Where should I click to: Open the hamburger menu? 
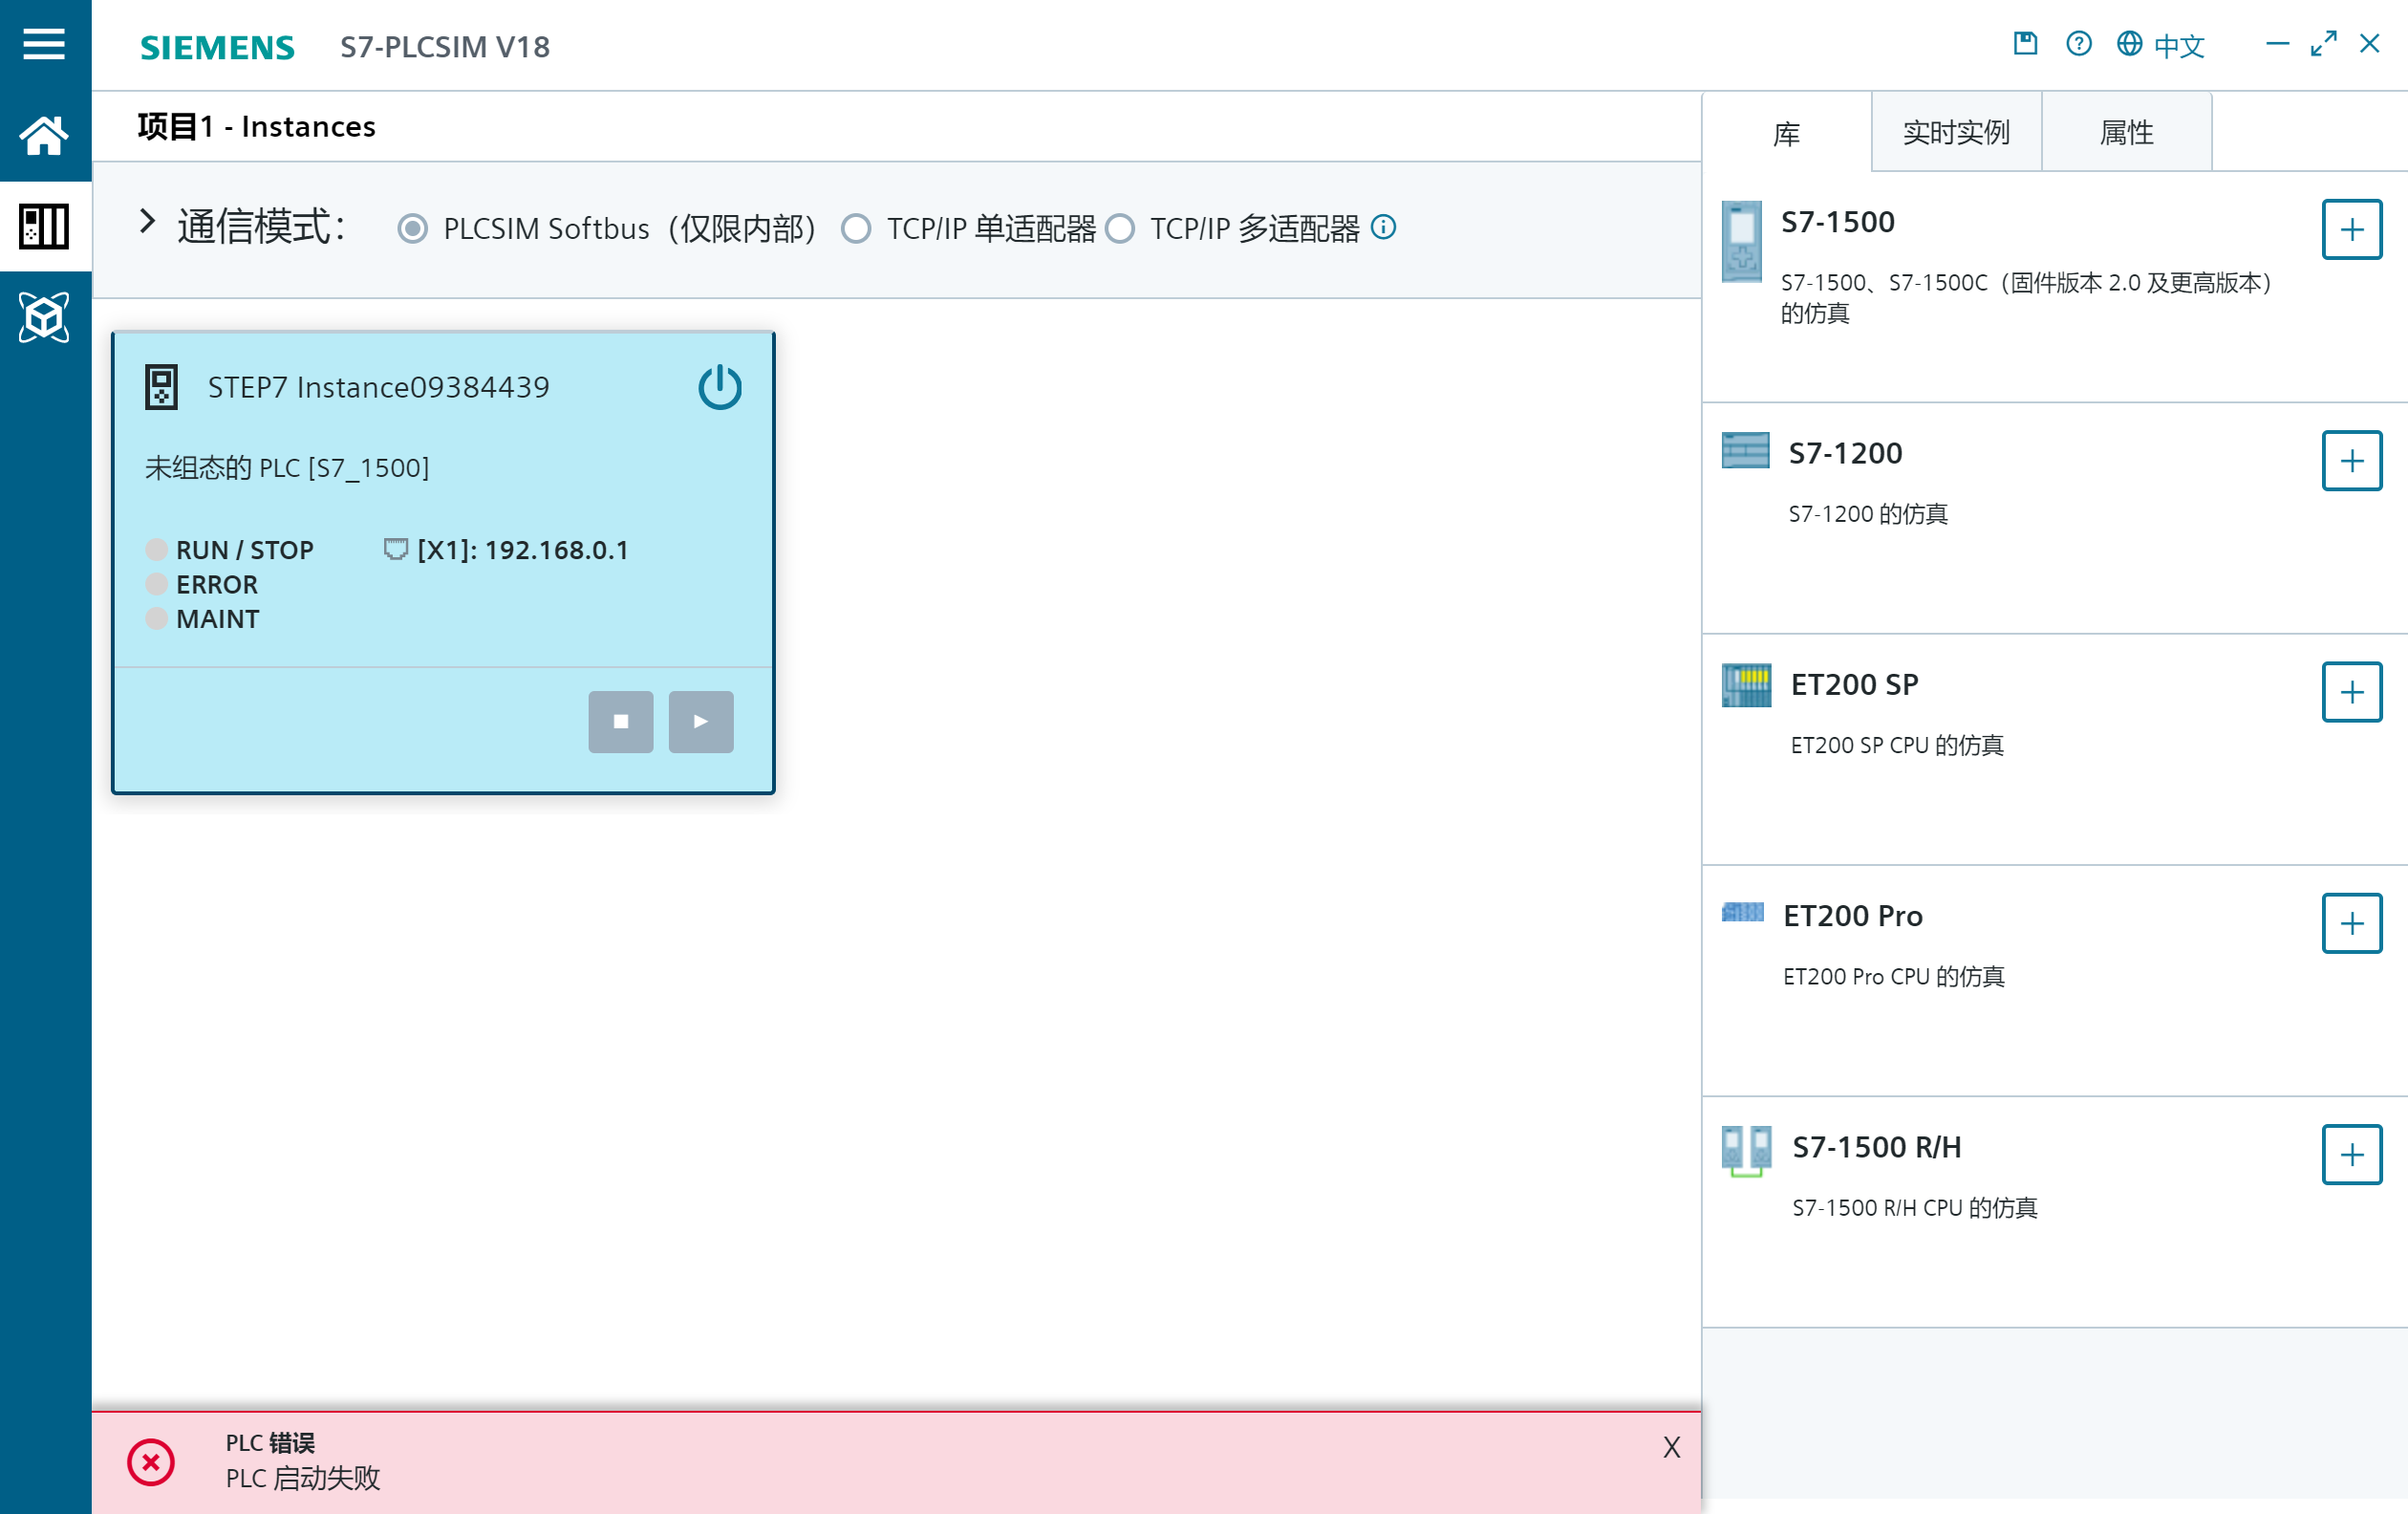pyautogui.click(x=44, y=44)
